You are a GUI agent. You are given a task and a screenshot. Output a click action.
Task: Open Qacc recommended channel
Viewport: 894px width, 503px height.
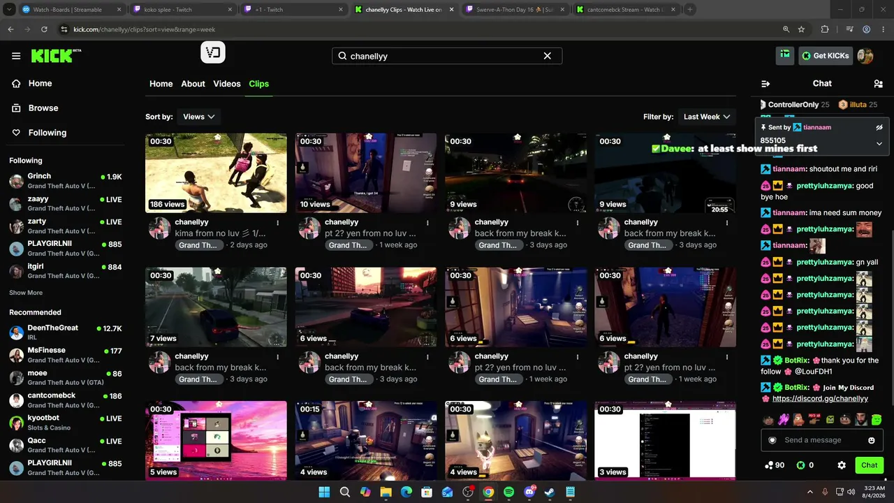coord(66,445)
